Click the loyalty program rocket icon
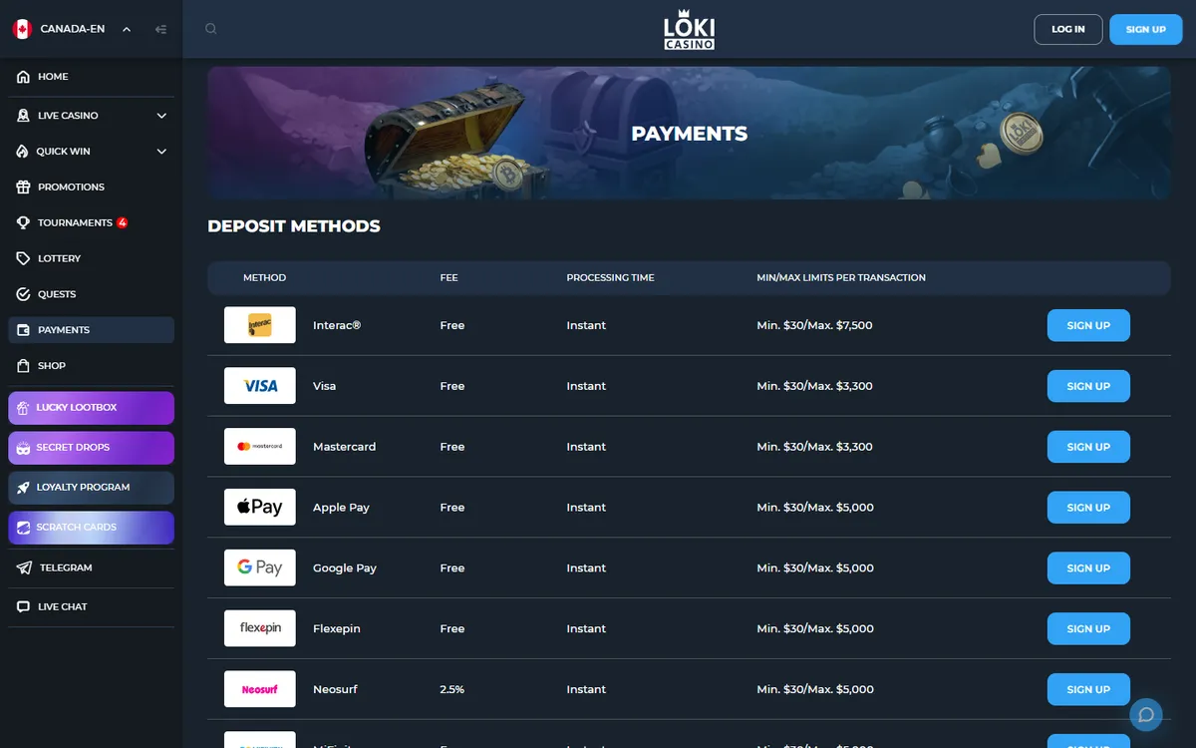The height and width of the screenshot is (748, 1196). (x=23, y=488)
